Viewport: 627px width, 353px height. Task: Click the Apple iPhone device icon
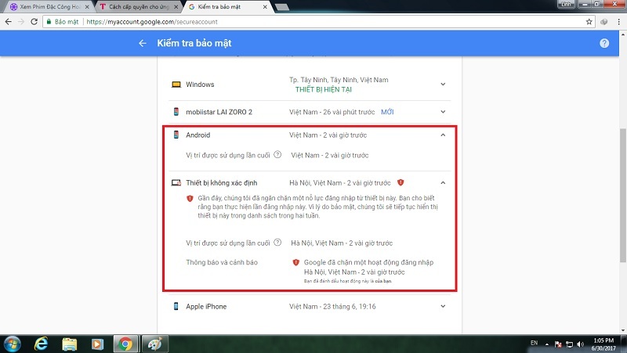click(176, 306)
